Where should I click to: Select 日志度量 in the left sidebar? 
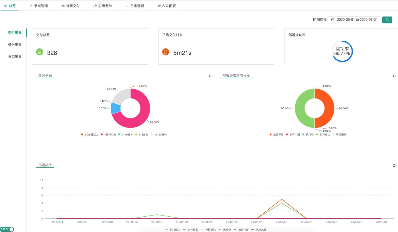point(15,56)
